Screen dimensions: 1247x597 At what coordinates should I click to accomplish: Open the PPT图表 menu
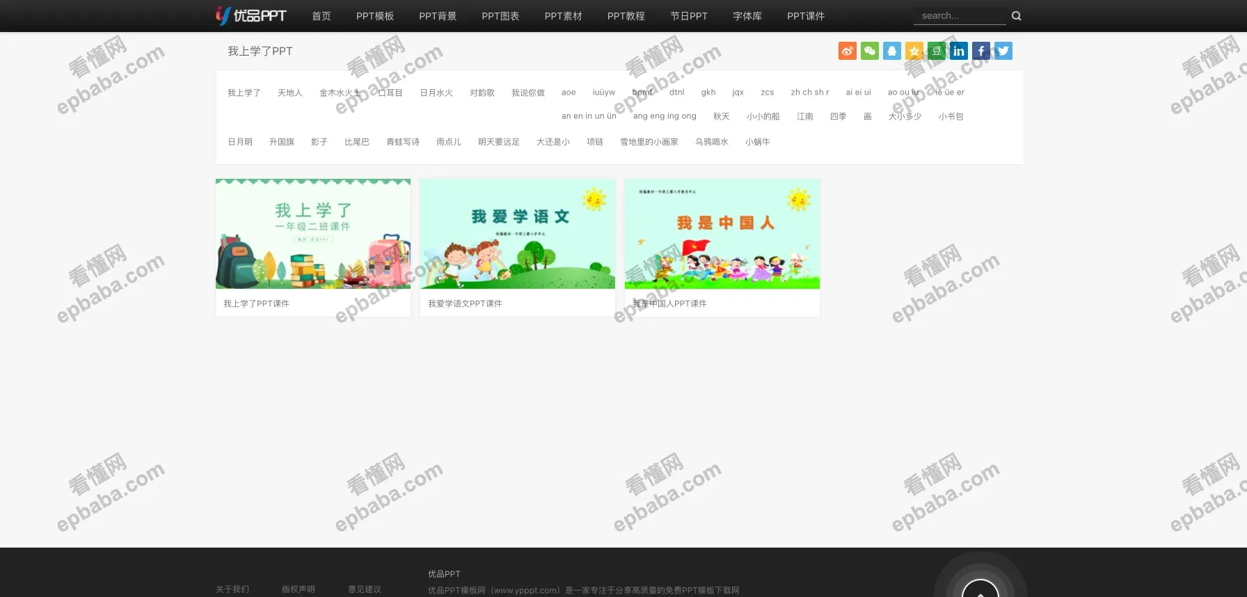click(x=500, y=16)
